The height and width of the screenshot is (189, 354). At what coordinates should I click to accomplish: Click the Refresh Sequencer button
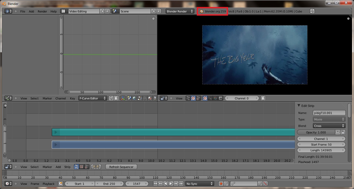click(121, 167)
